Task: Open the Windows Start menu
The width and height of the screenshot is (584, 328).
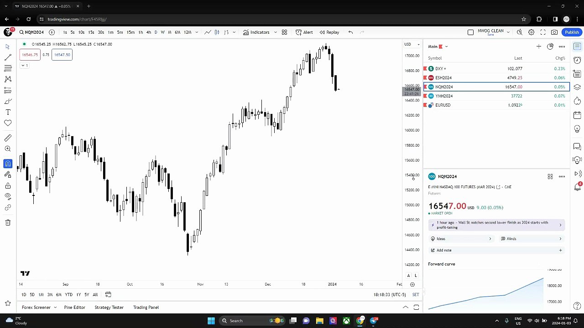Action: pyautogui.click(x=211, y=321)
